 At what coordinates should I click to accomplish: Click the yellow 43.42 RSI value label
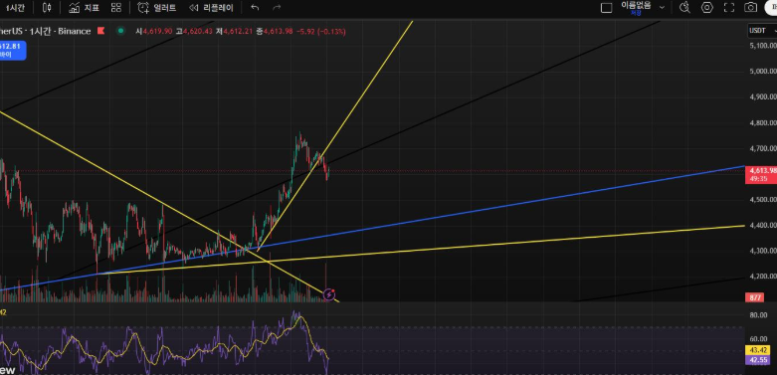759,350
